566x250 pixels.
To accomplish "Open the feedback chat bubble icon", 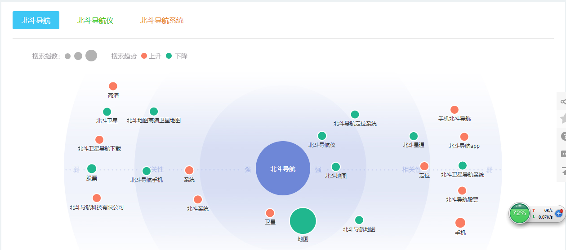I will pos(562,154).
